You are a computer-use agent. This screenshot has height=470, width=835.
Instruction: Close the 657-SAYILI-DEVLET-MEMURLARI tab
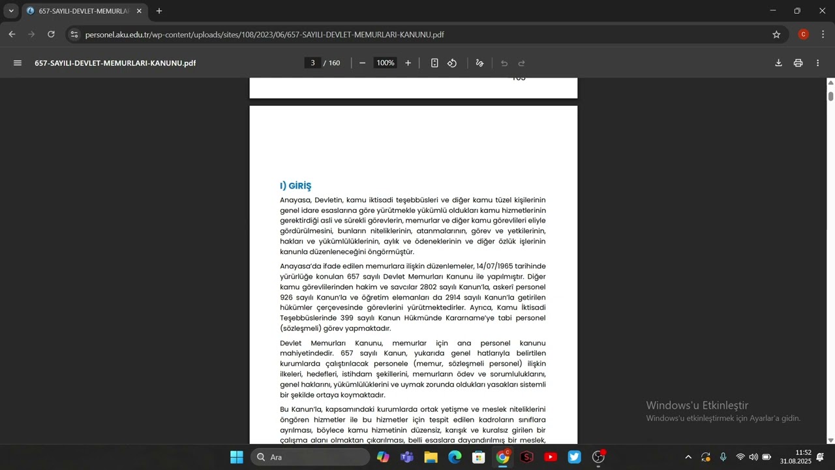pyautogui.click(x=139, y=11)
